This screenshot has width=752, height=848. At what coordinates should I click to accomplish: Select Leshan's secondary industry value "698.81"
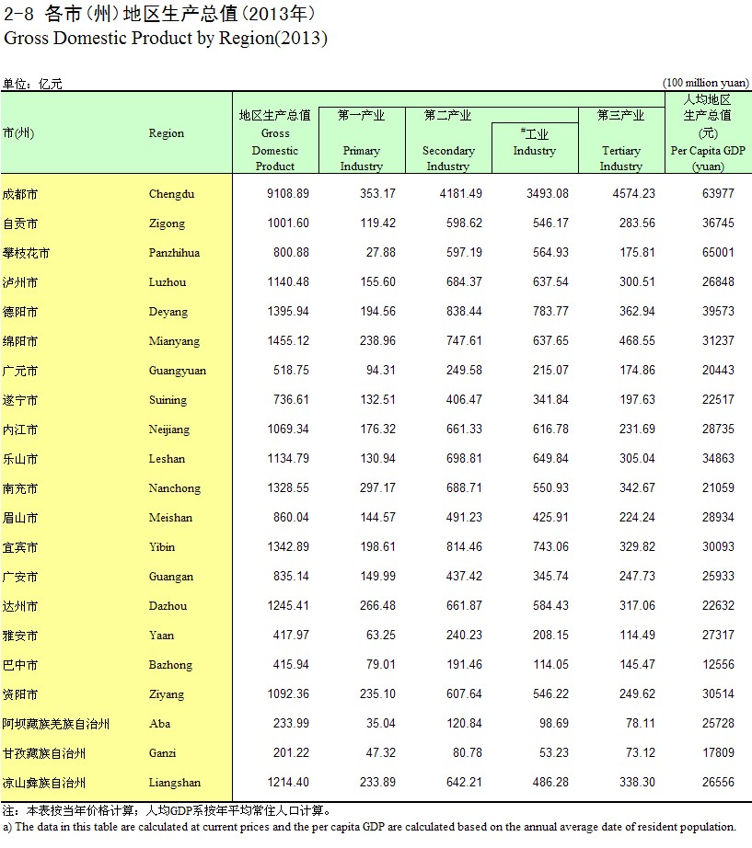[x=464, y=459]
